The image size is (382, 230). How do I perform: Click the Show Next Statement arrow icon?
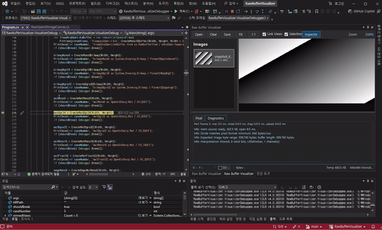246,12
